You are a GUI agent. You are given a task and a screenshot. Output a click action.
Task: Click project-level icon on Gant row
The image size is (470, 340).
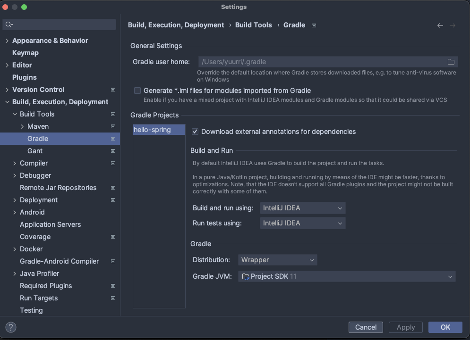tap(113, 151)
